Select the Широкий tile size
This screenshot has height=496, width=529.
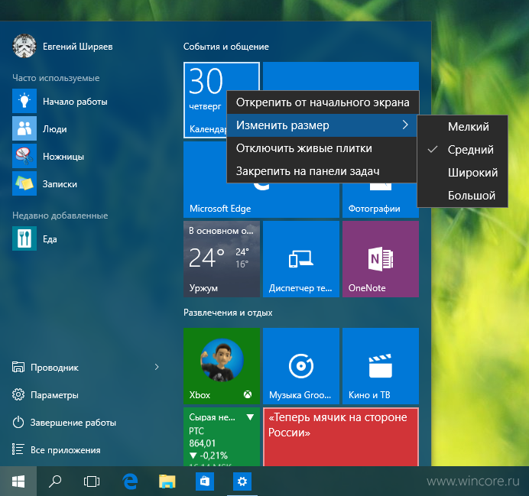462,173
